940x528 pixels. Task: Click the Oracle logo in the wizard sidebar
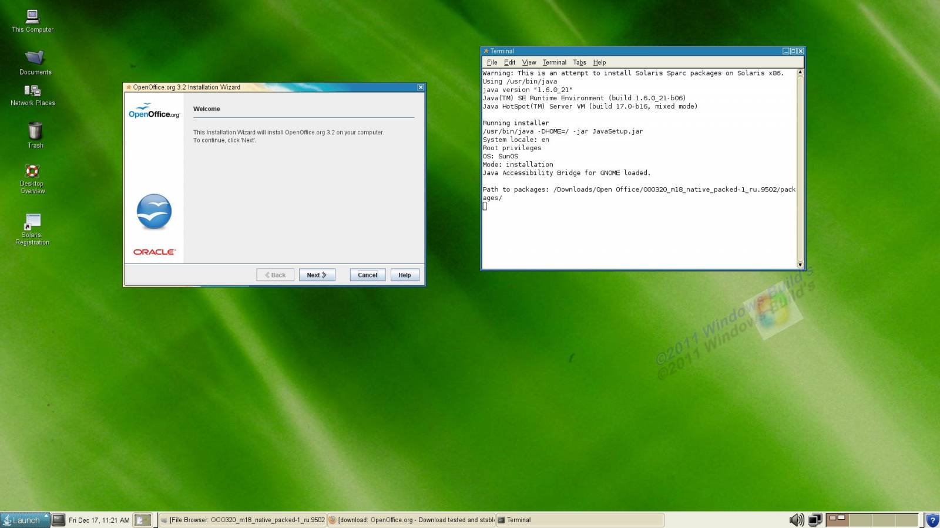point(154,252)
